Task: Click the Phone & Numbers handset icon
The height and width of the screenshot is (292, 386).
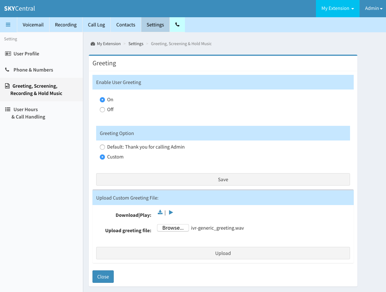Action: coord(7,70)
